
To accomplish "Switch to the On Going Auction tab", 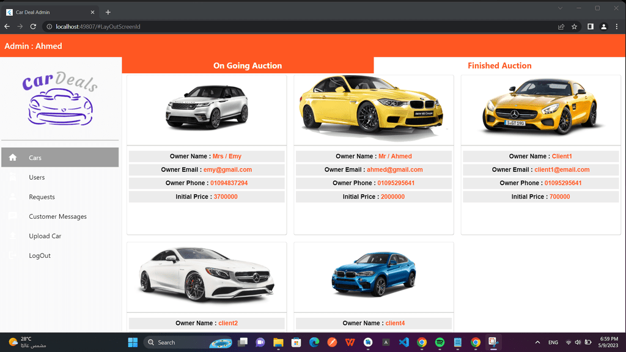I will click(x=248, y=65).
